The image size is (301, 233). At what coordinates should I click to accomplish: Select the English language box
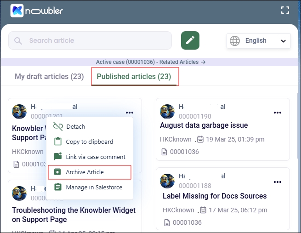(x=259, y=41)
